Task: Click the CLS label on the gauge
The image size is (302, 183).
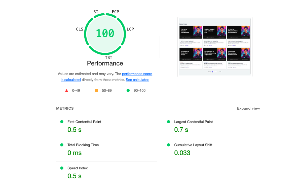Action: 80,29
